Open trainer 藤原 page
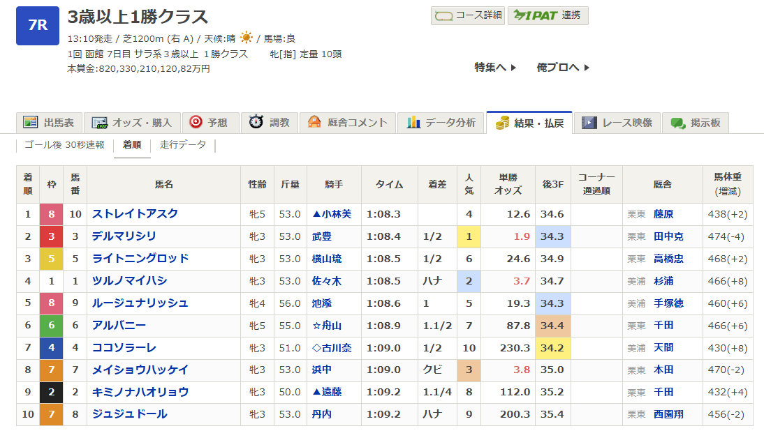Image resolution: width=764 pixels, height=440 pixels. tap(663, 214)
